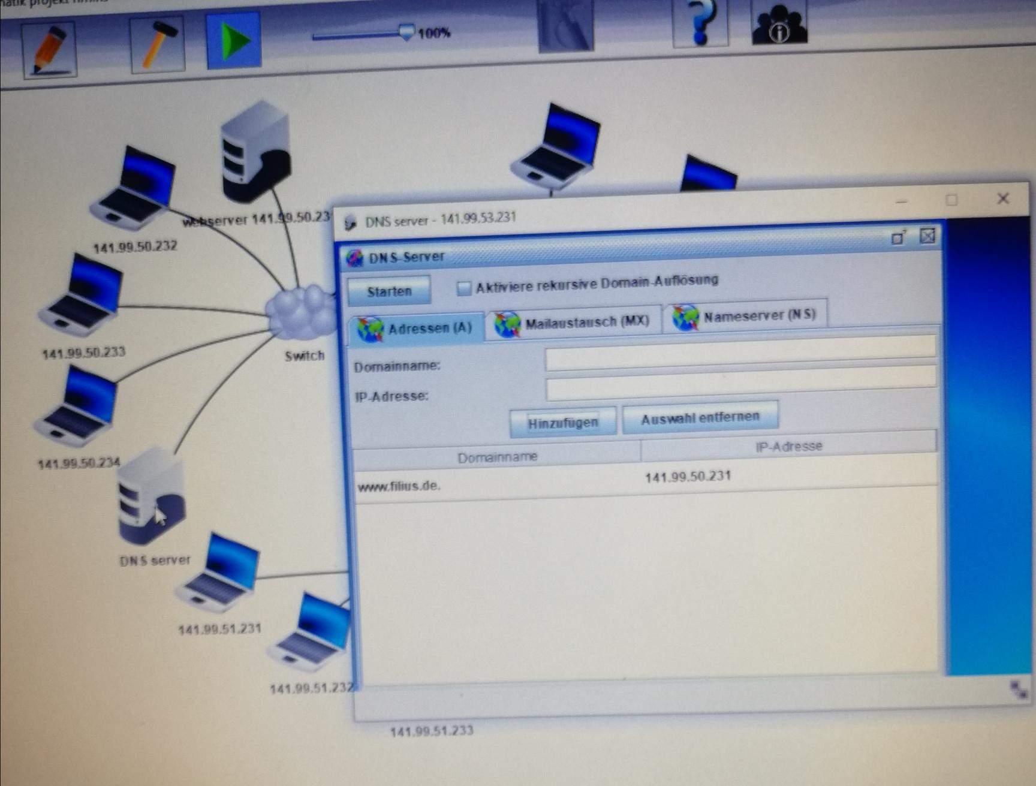Select the top laptop above DNS window
The width and height of the screenshot is (1036, 786).
pyautogui.click(x=556, y=147)
